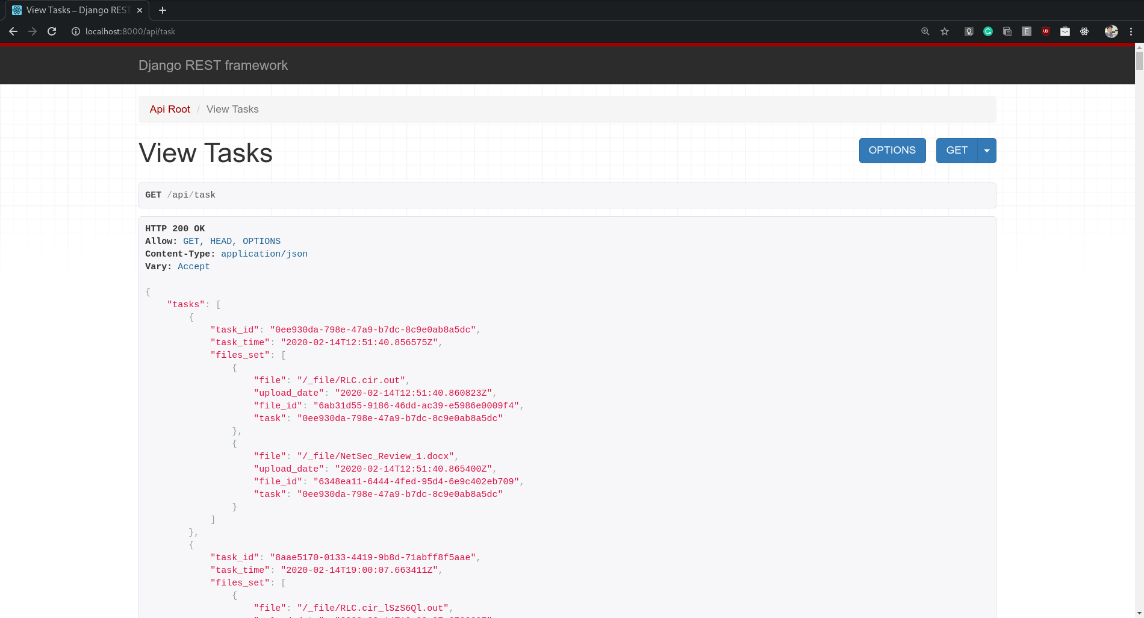Click the upload_date 12:51:40.860823Z value
Viewport: 1144px width, 618px height.
tap(414, 393)
